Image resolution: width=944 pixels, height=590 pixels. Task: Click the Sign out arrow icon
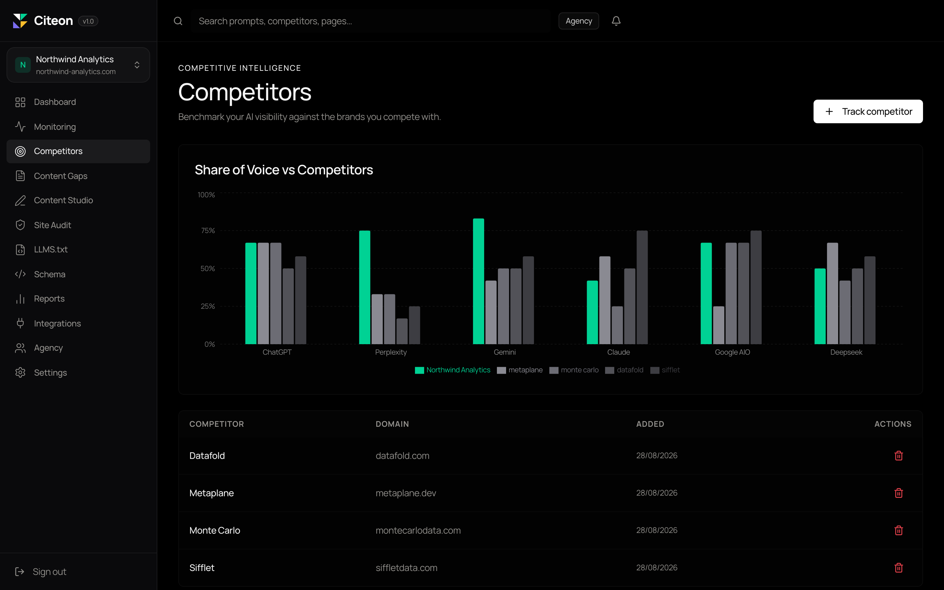click(x=20, y=572)
